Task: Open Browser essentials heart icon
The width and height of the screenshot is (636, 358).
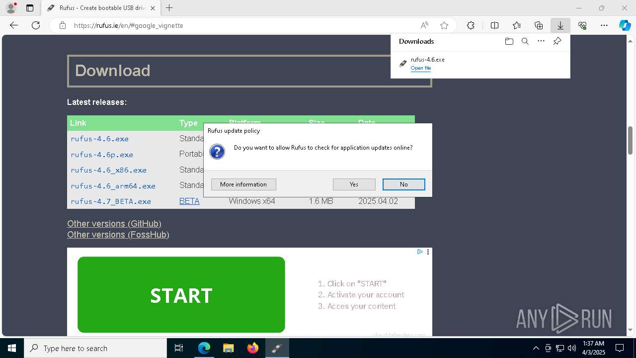Action: click(582, 25)
